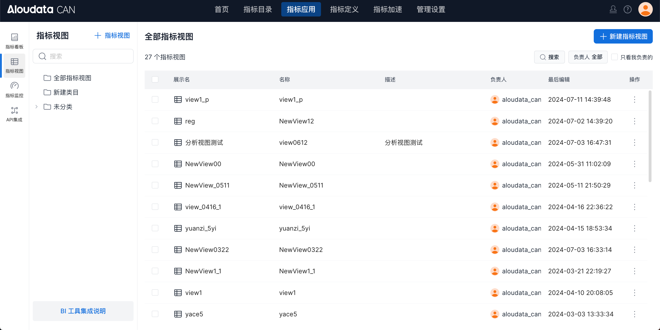The image size is (660, 330).
Task: Expand the 未分类 folder tree node
Action: [37, 107]
